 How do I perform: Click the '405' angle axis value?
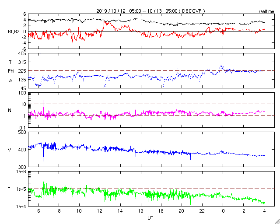click(22, 53)
